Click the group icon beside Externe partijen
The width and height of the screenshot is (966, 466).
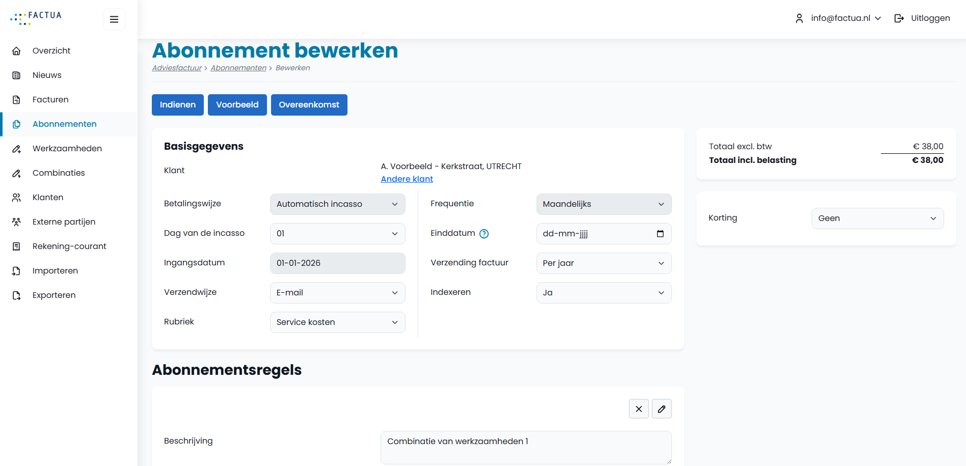[x=16, y=222]
